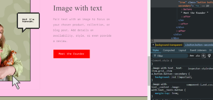Click the New Style Rule plus icon
The width and height of the screenshot is (213, 100).
(203, 56)
